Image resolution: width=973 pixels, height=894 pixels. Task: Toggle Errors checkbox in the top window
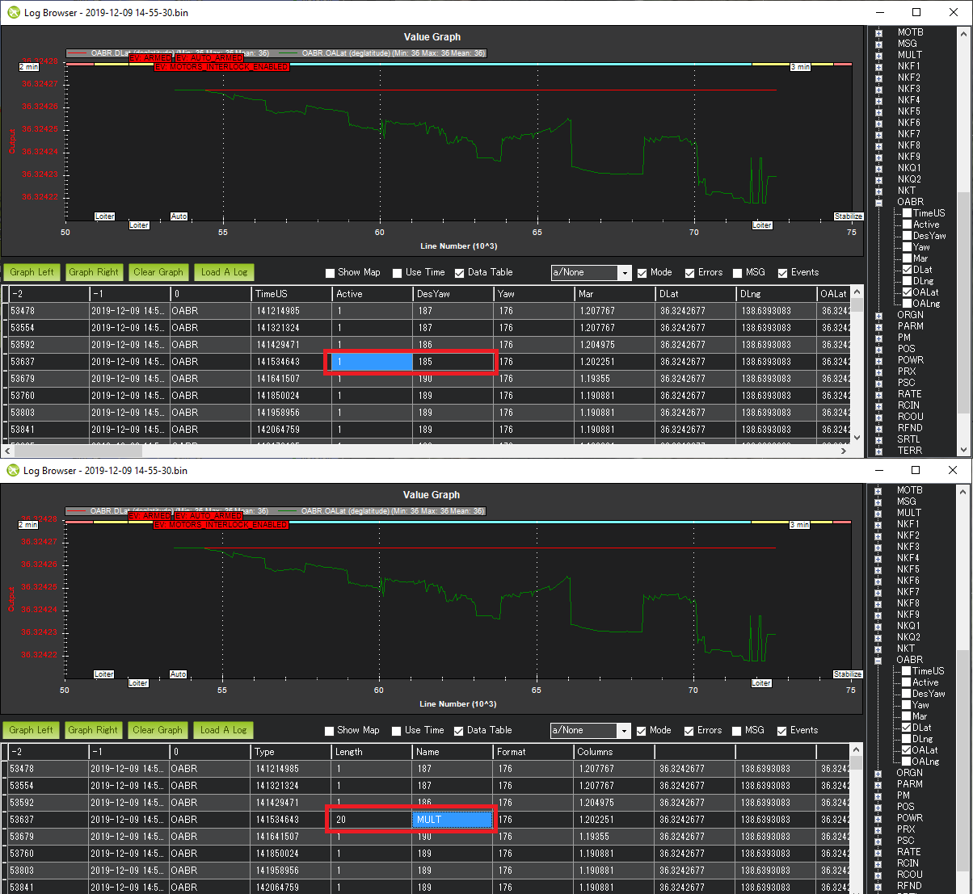(690, 273)
